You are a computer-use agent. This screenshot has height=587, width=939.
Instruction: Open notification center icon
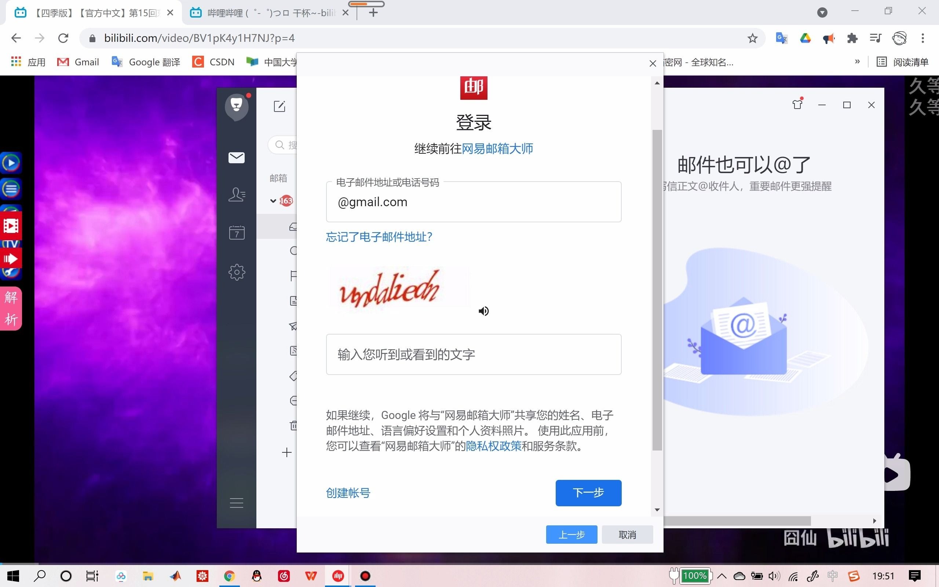[x=914, y=576]
